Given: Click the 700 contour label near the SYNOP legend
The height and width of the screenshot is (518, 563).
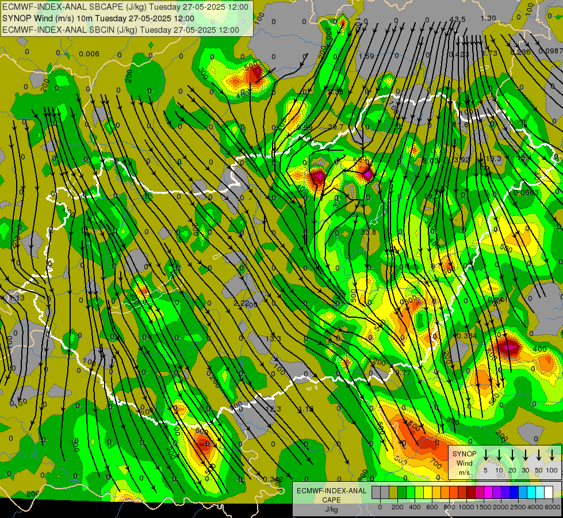Looking at the screenshot, I should (435, 464).
